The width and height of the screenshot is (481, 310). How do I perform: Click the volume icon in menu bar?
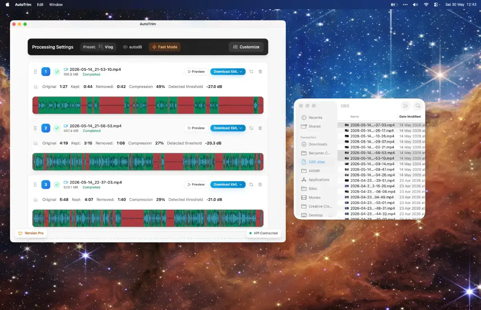415,4
